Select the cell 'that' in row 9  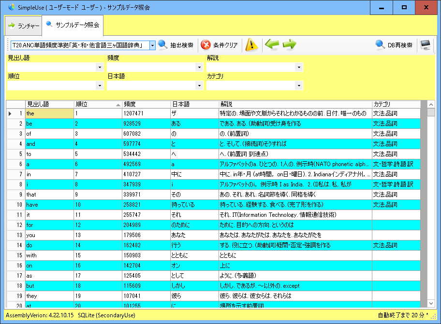(49, 194)
